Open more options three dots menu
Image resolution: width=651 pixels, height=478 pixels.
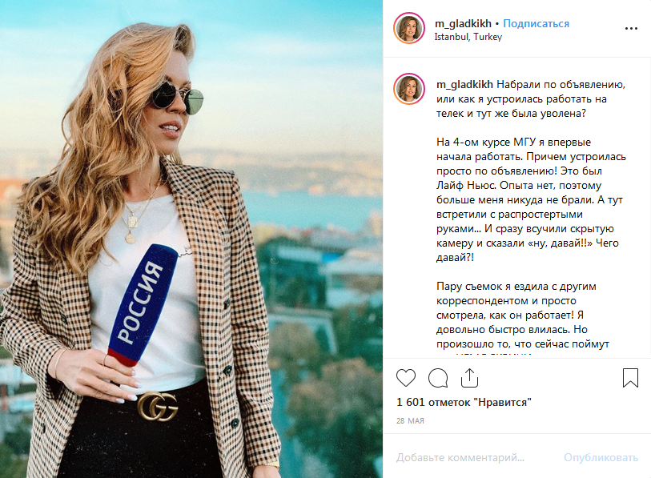click(x=631, y=29)
